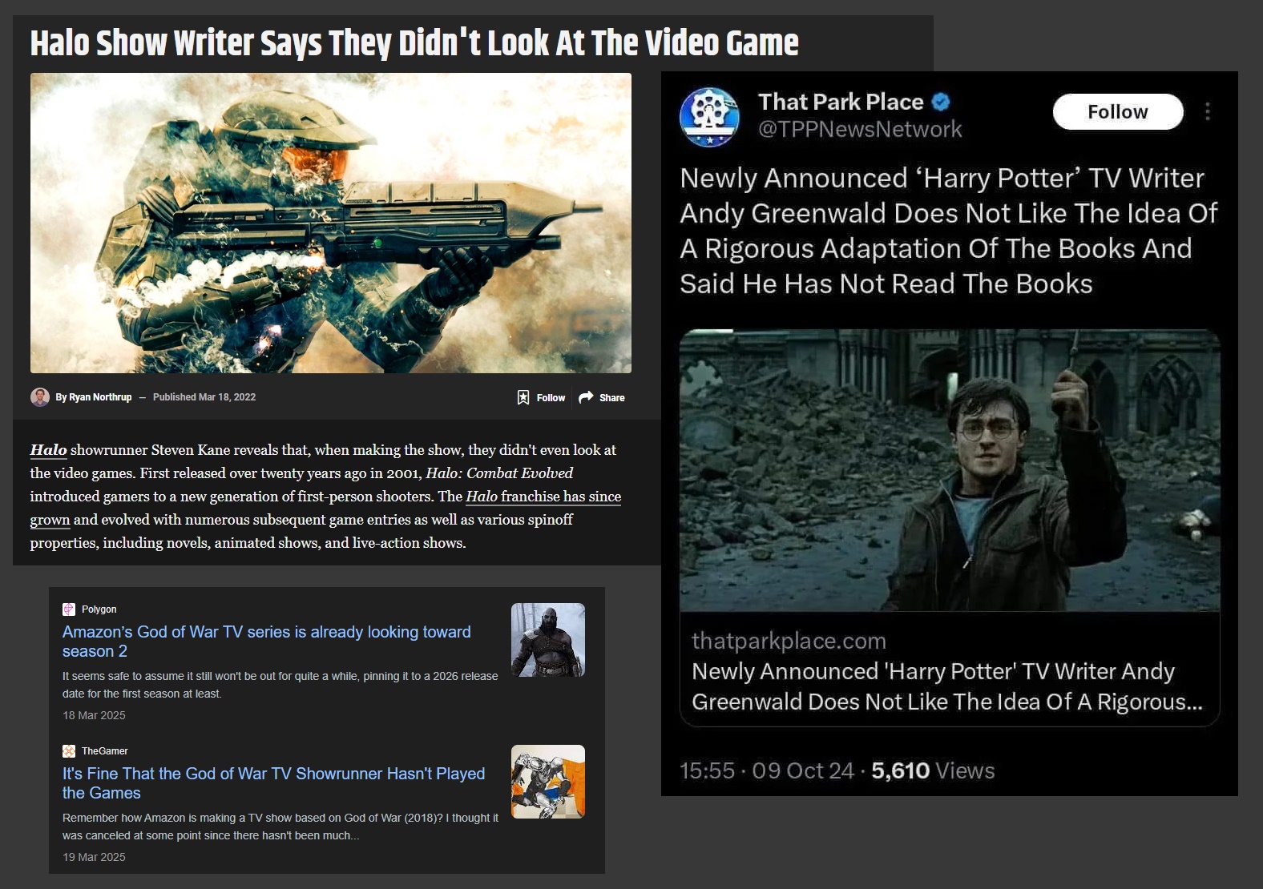The height and width of the screenshot is (889, 1263).
Task: Click the 'Published Mar 18, 2022' date
Action: click(x=204, y=397)
